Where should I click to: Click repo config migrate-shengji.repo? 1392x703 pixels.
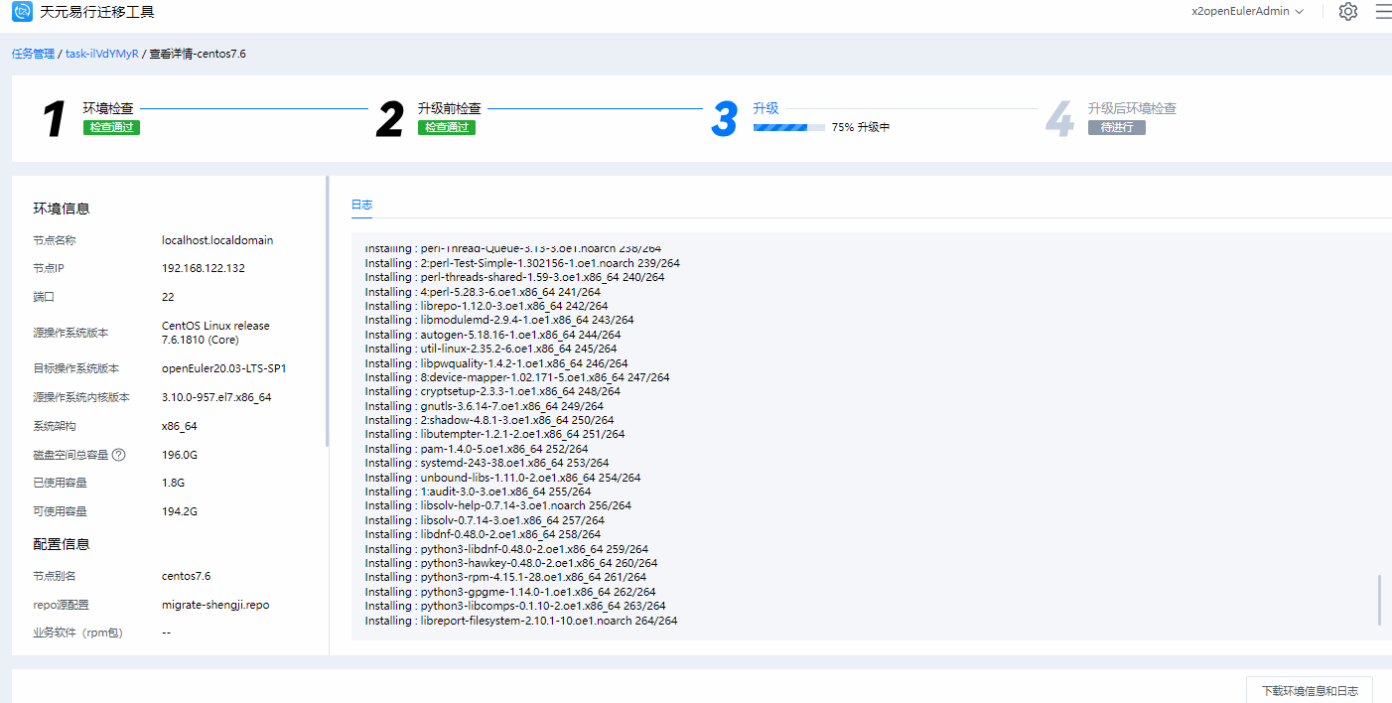coord(215,605)
